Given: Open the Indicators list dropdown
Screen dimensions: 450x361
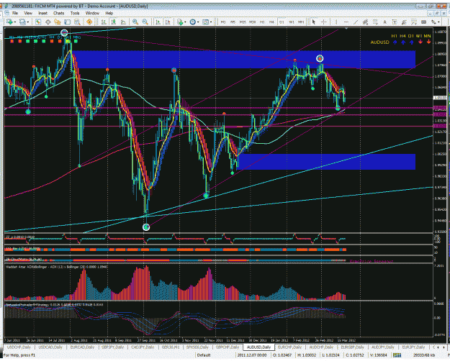Looking at the screenshot, I should point(180,22).
